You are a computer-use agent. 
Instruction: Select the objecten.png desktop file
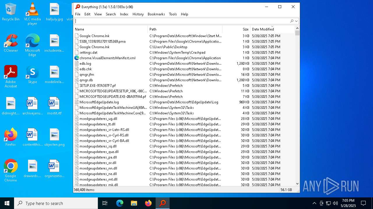[x=54, y=137]
